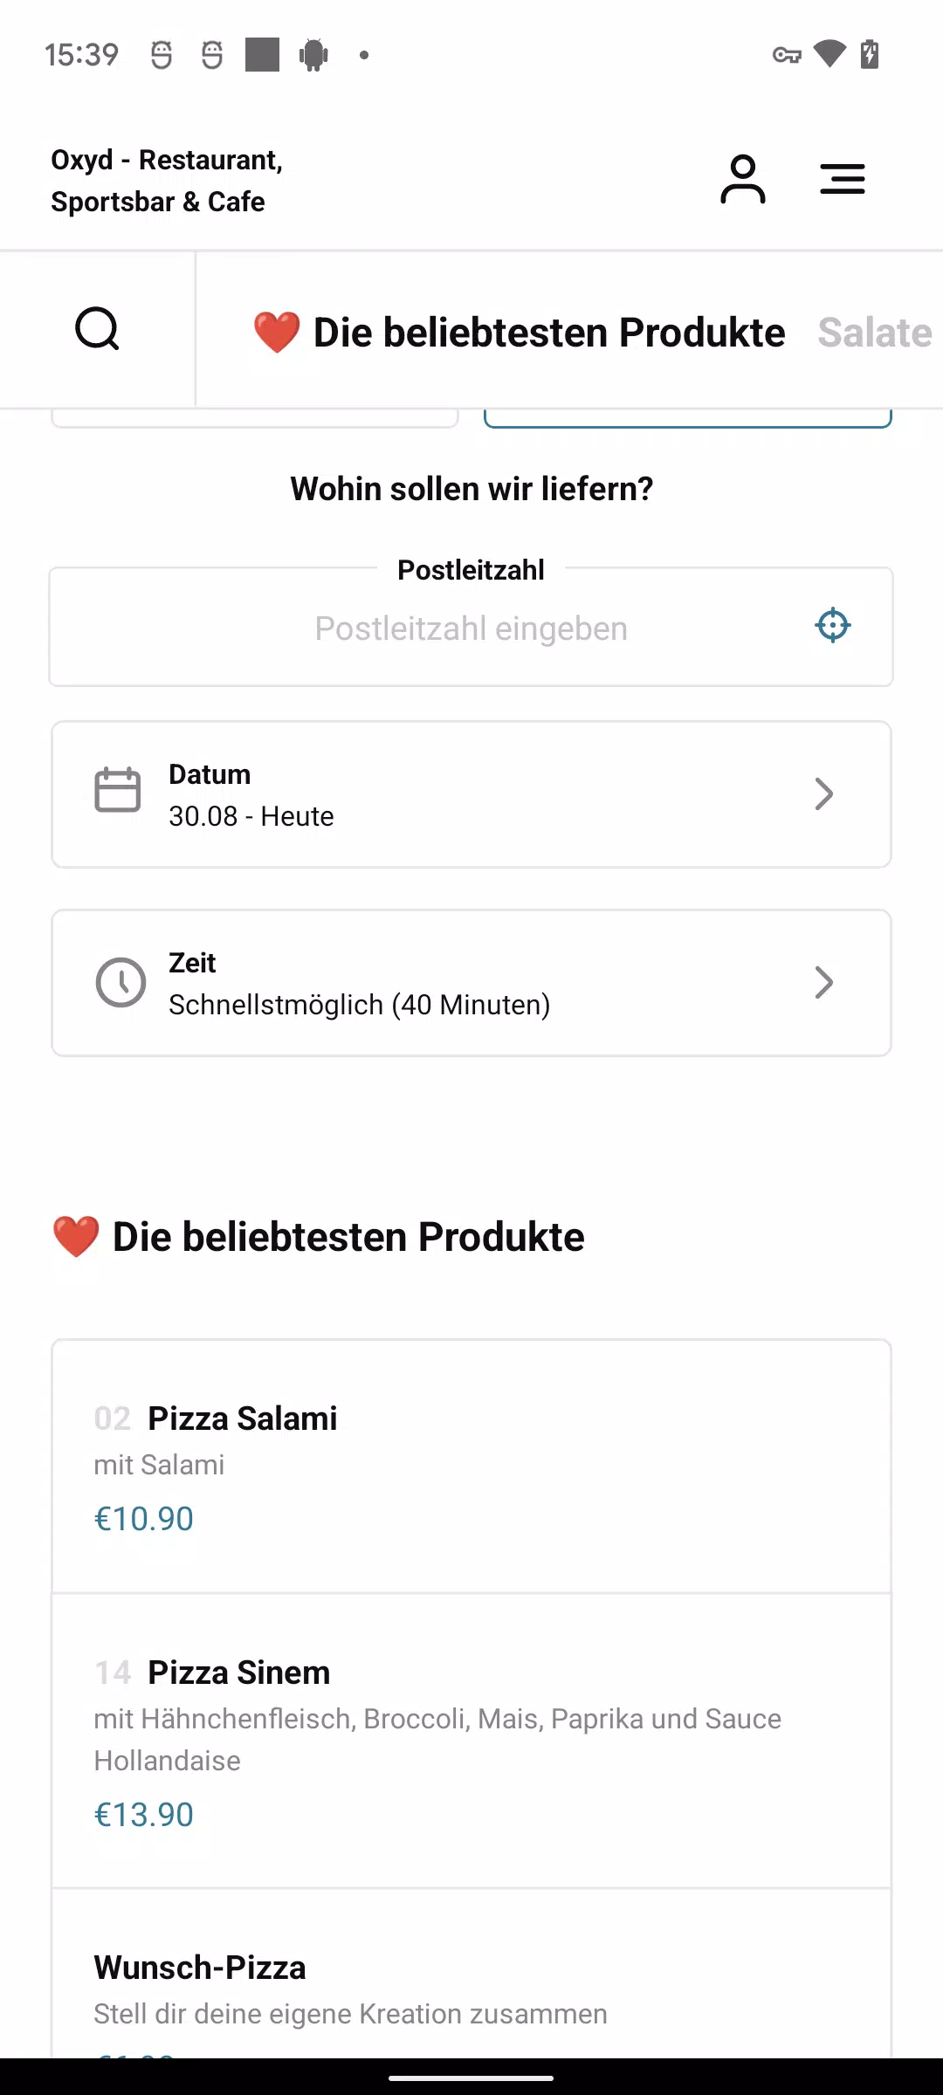Expand the Zeit time chevron
The image size is (943, 2095).
[x=823, y=983]
